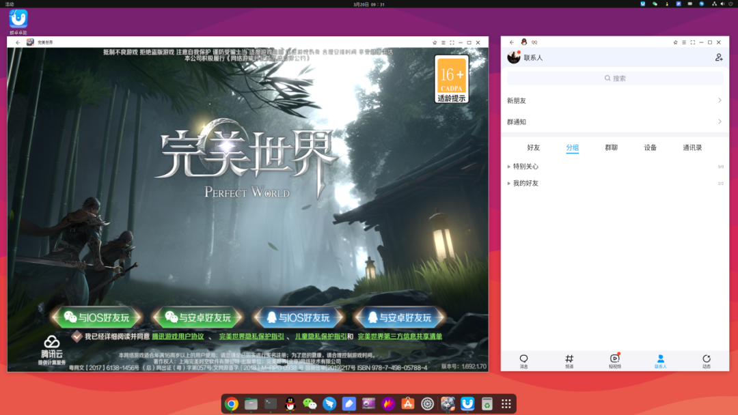
Task: Open the clock and date in the top bar
Action: [x=369, y=4]
